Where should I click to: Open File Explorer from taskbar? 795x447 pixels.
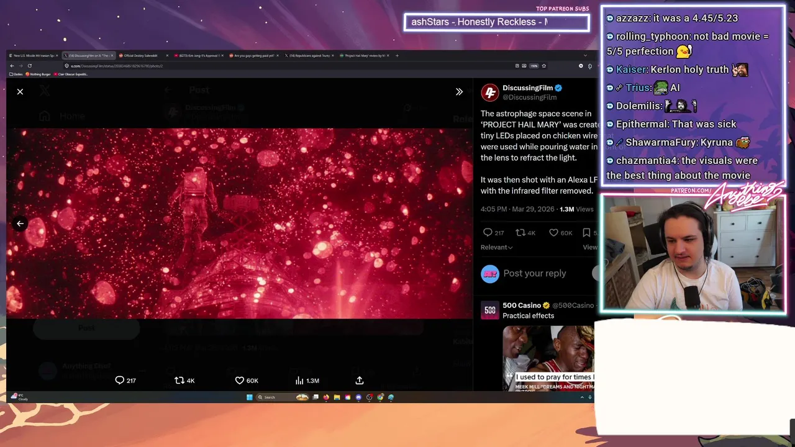[337, 397]
